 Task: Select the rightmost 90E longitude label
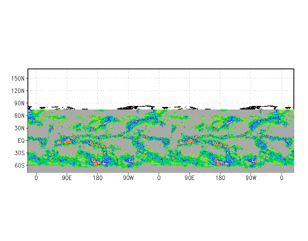pyautogui.click(x=189, y=178)
